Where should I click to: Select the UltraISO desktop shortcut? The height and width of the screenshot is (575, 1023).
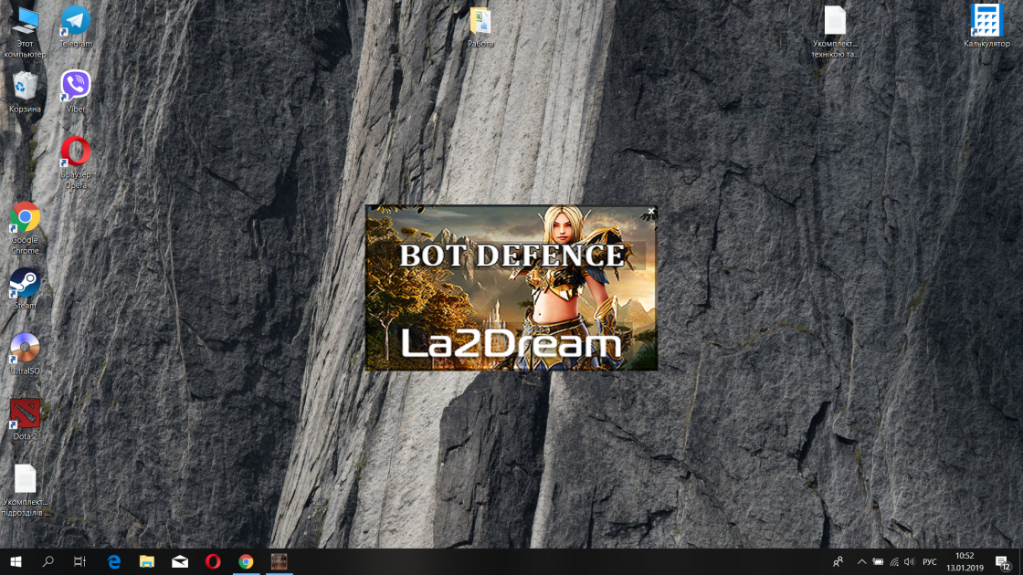tap(25, 349)
